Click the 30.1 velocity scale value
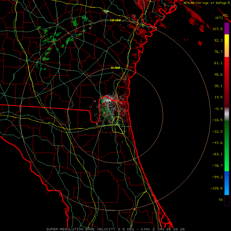The height and width of the screenshot is (231, 231). [x=218, y=86]
